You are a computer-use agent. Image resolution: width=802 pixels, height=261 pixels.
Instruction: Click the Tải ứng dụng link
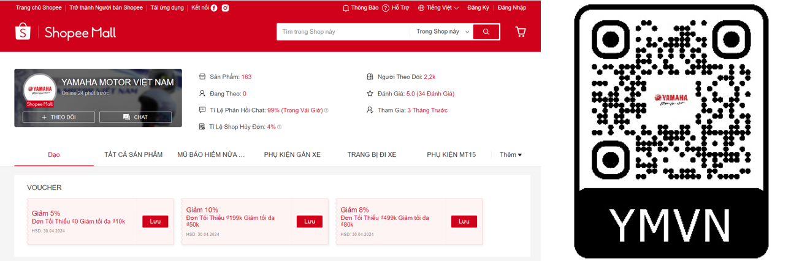167,8
